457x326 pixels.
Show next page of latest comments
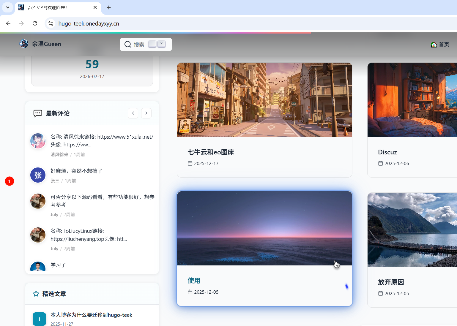point(146,113)
